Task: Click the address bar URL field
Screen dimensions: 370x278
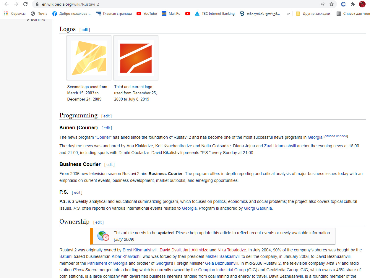Action: click(177, 4)
